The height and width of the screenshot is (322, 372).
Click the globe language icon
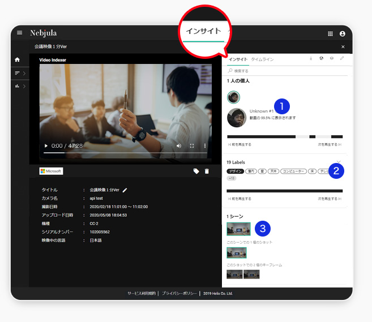tap(321, 58)
